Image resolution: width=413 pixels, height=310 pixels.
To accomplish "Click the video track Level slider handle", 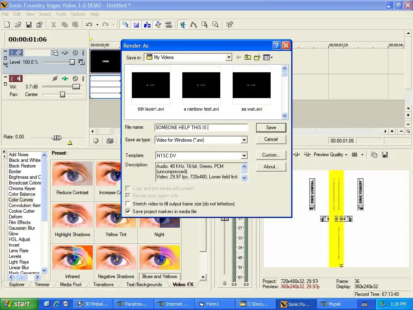I will [x=72, y=62].
